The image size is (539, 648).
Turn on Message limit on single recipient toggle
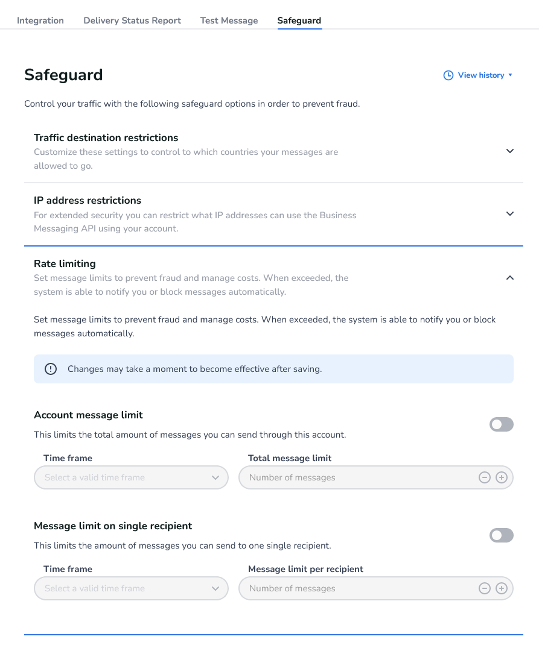tap(501, 535)
